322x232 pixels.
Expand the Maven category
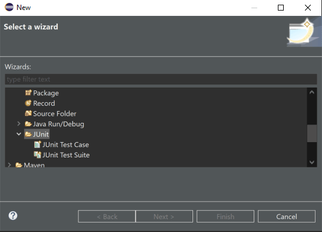point(9,165)
